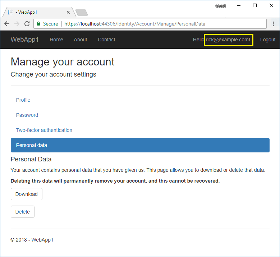This screenshot has width=280, height=257.
Task: Reload the page with the refresh icon
Action: coord(27,24)
